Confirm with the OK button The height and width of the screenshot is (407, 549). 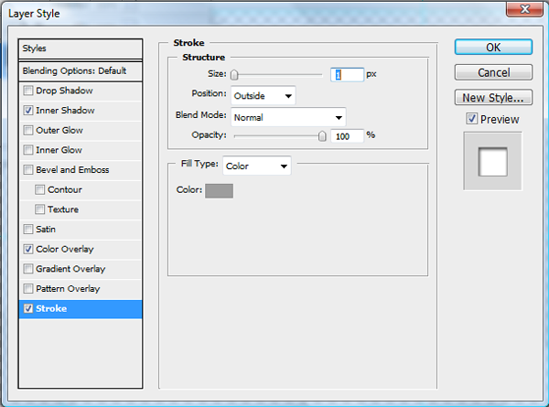point(493,47)
